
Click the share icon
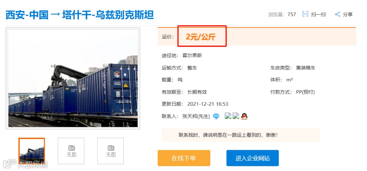pos(337,14)
